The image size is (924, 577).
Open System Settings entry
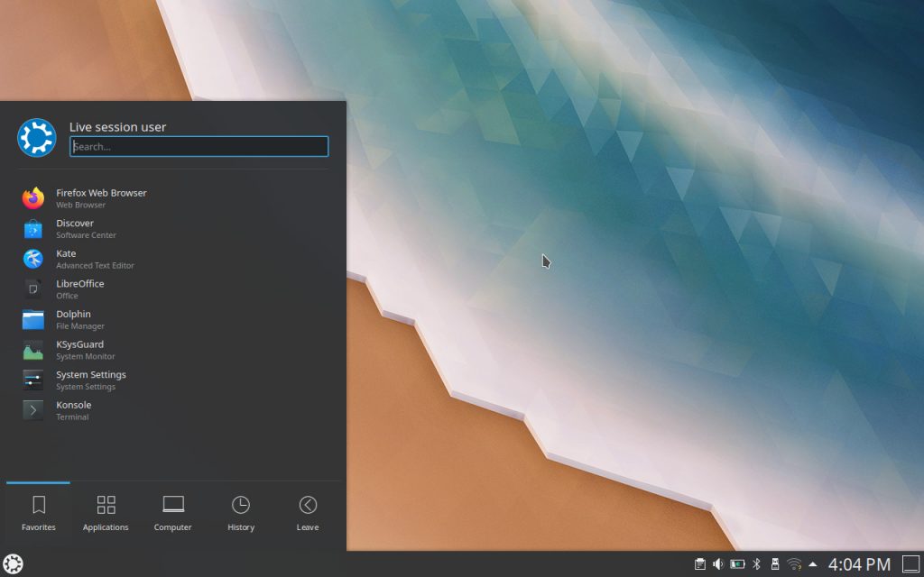click(173, 380)
